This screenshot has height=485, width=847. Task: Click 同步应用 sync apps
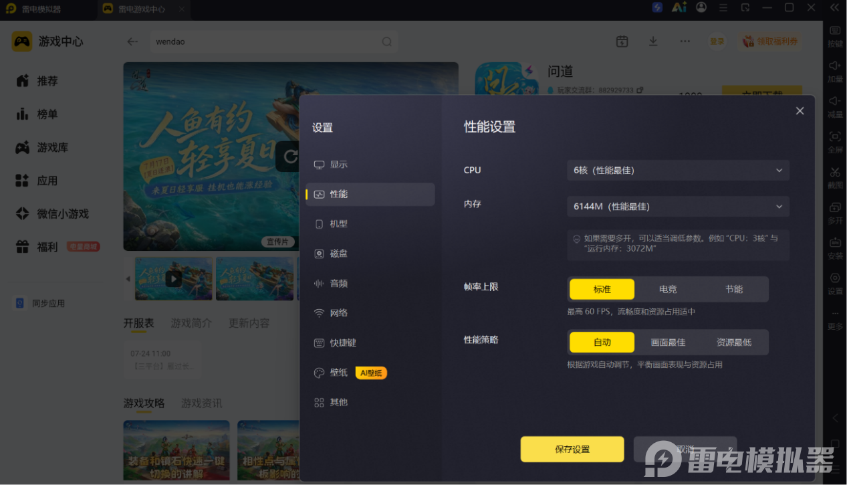tap(41, 303)
